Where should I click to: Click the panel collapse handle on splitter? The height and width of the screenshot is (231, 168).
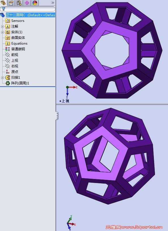click(x=57, y=116)
